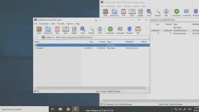Image resolution: width=199 pixels, height=112 pixels.
Task: Click horizontal scrollbar in background Auslogics window
Action: (x=150, y=101)
